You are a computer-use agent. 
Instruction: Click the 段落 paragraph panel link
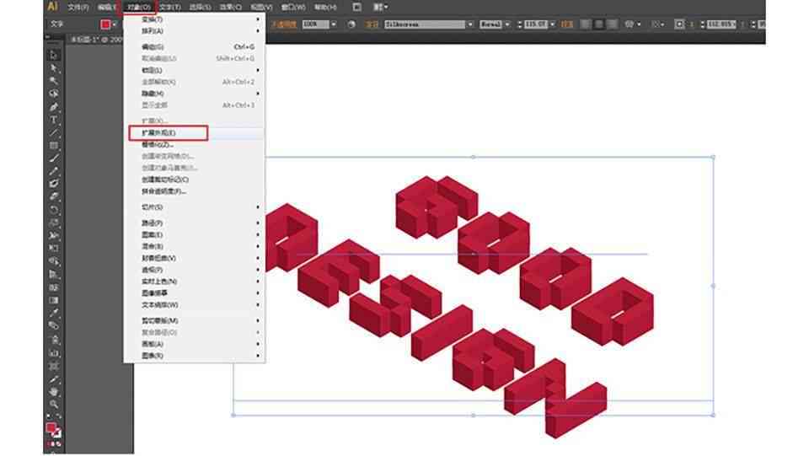tap(567, 24)
